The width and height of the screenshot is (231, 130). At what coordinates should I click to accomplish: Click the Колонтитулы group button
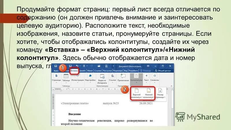click(136, 79)
